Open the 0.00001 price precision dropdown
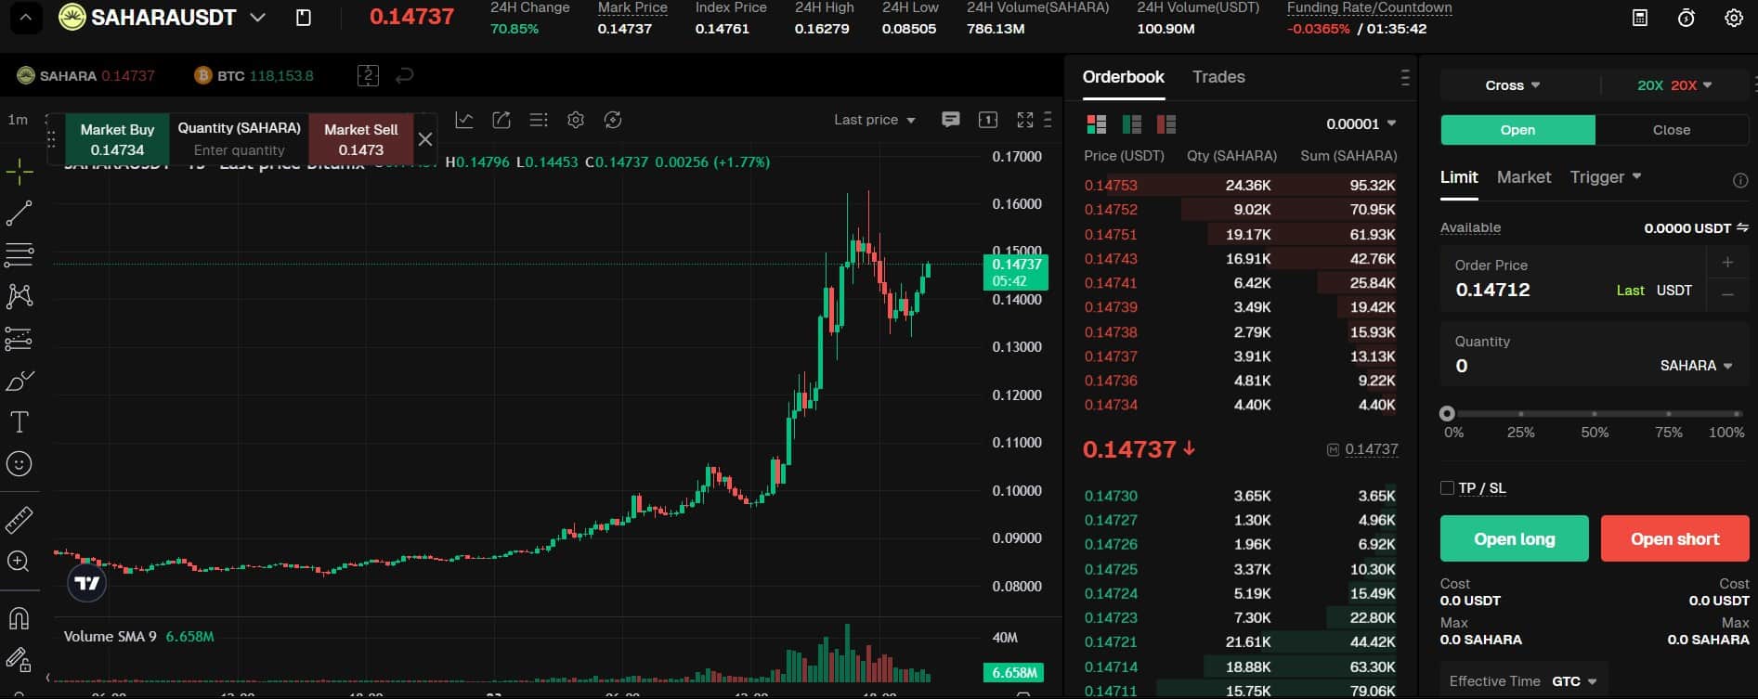 click(x=1361, y=123)
